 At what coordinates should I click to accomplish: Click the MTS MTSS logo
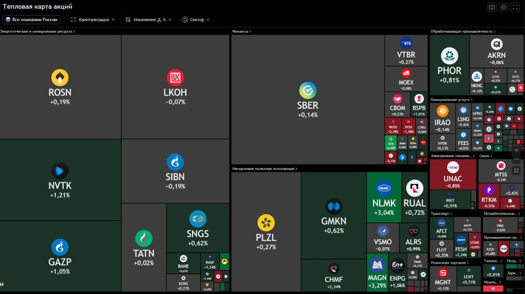click(501, 166)
